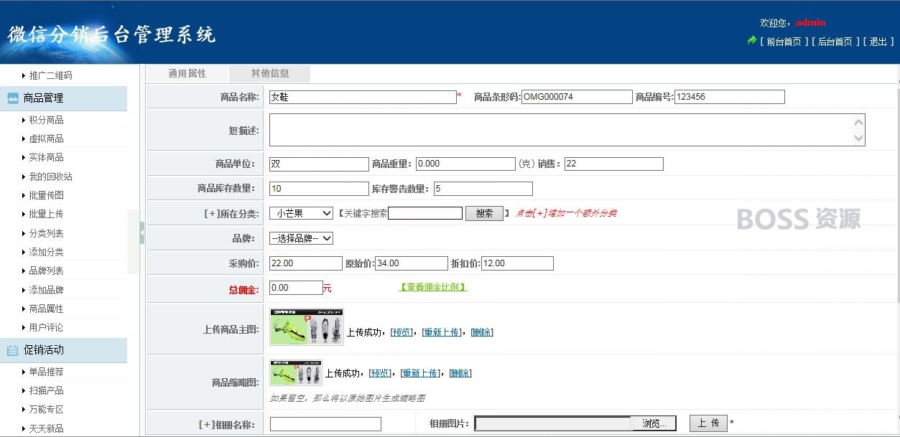This screenshot has height=437, width=900.
Task: Open 添加品牌 in the sidebar
Action: point(46,290)
